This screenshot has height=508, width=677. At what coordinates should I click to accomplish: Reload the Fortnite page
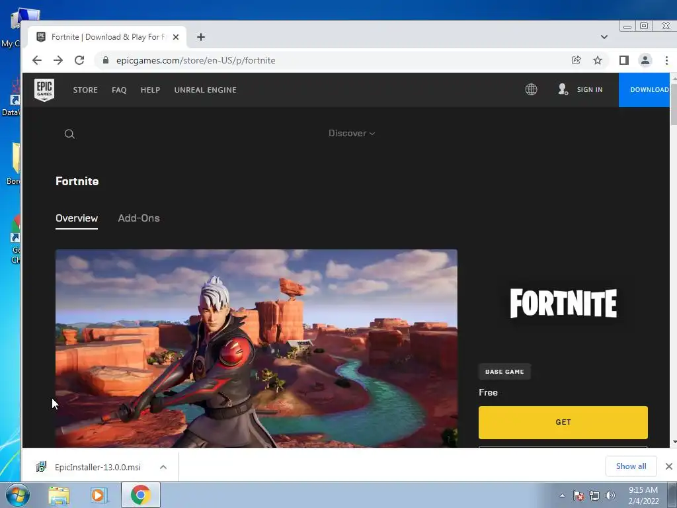click(x=79, y=60)
